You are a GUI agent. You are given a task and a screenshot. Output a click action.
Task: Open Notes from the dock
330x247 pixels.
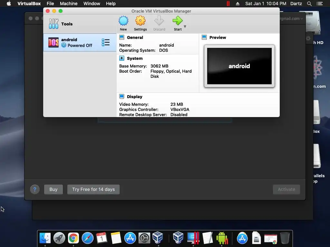116,238
